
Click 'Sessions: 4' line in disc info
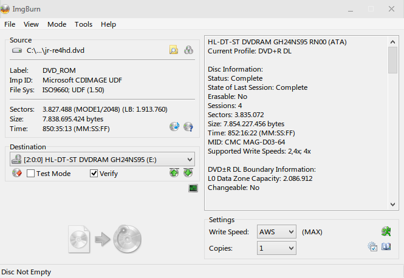[225, 106]
